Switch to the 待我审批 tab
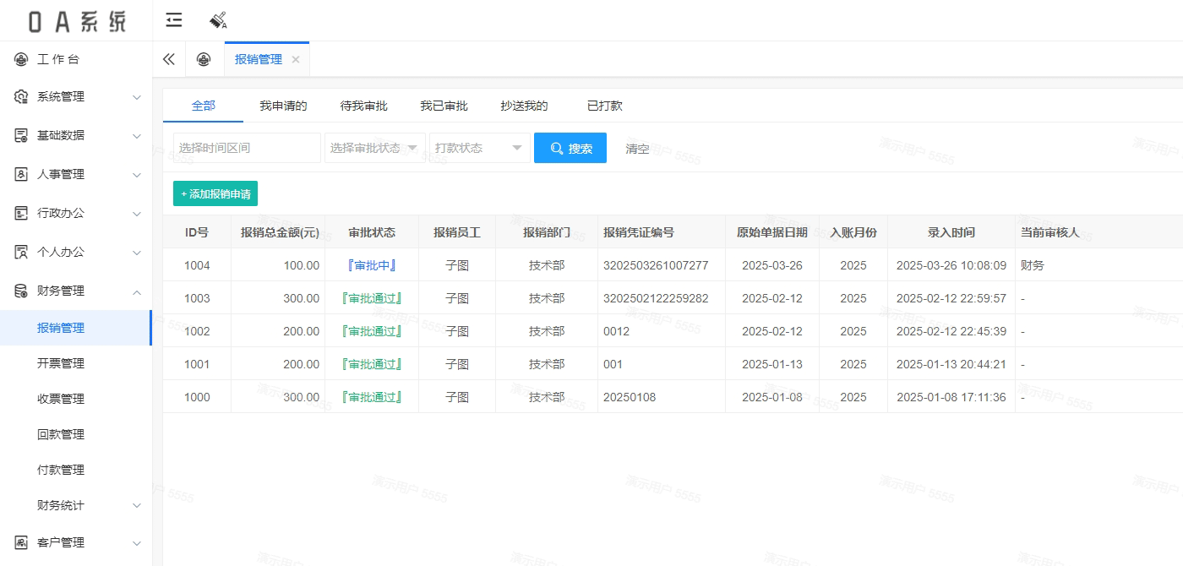Image resolution: width=1183 pixels, height=566 pixels. pyautogui.click(x=364, y=106)
